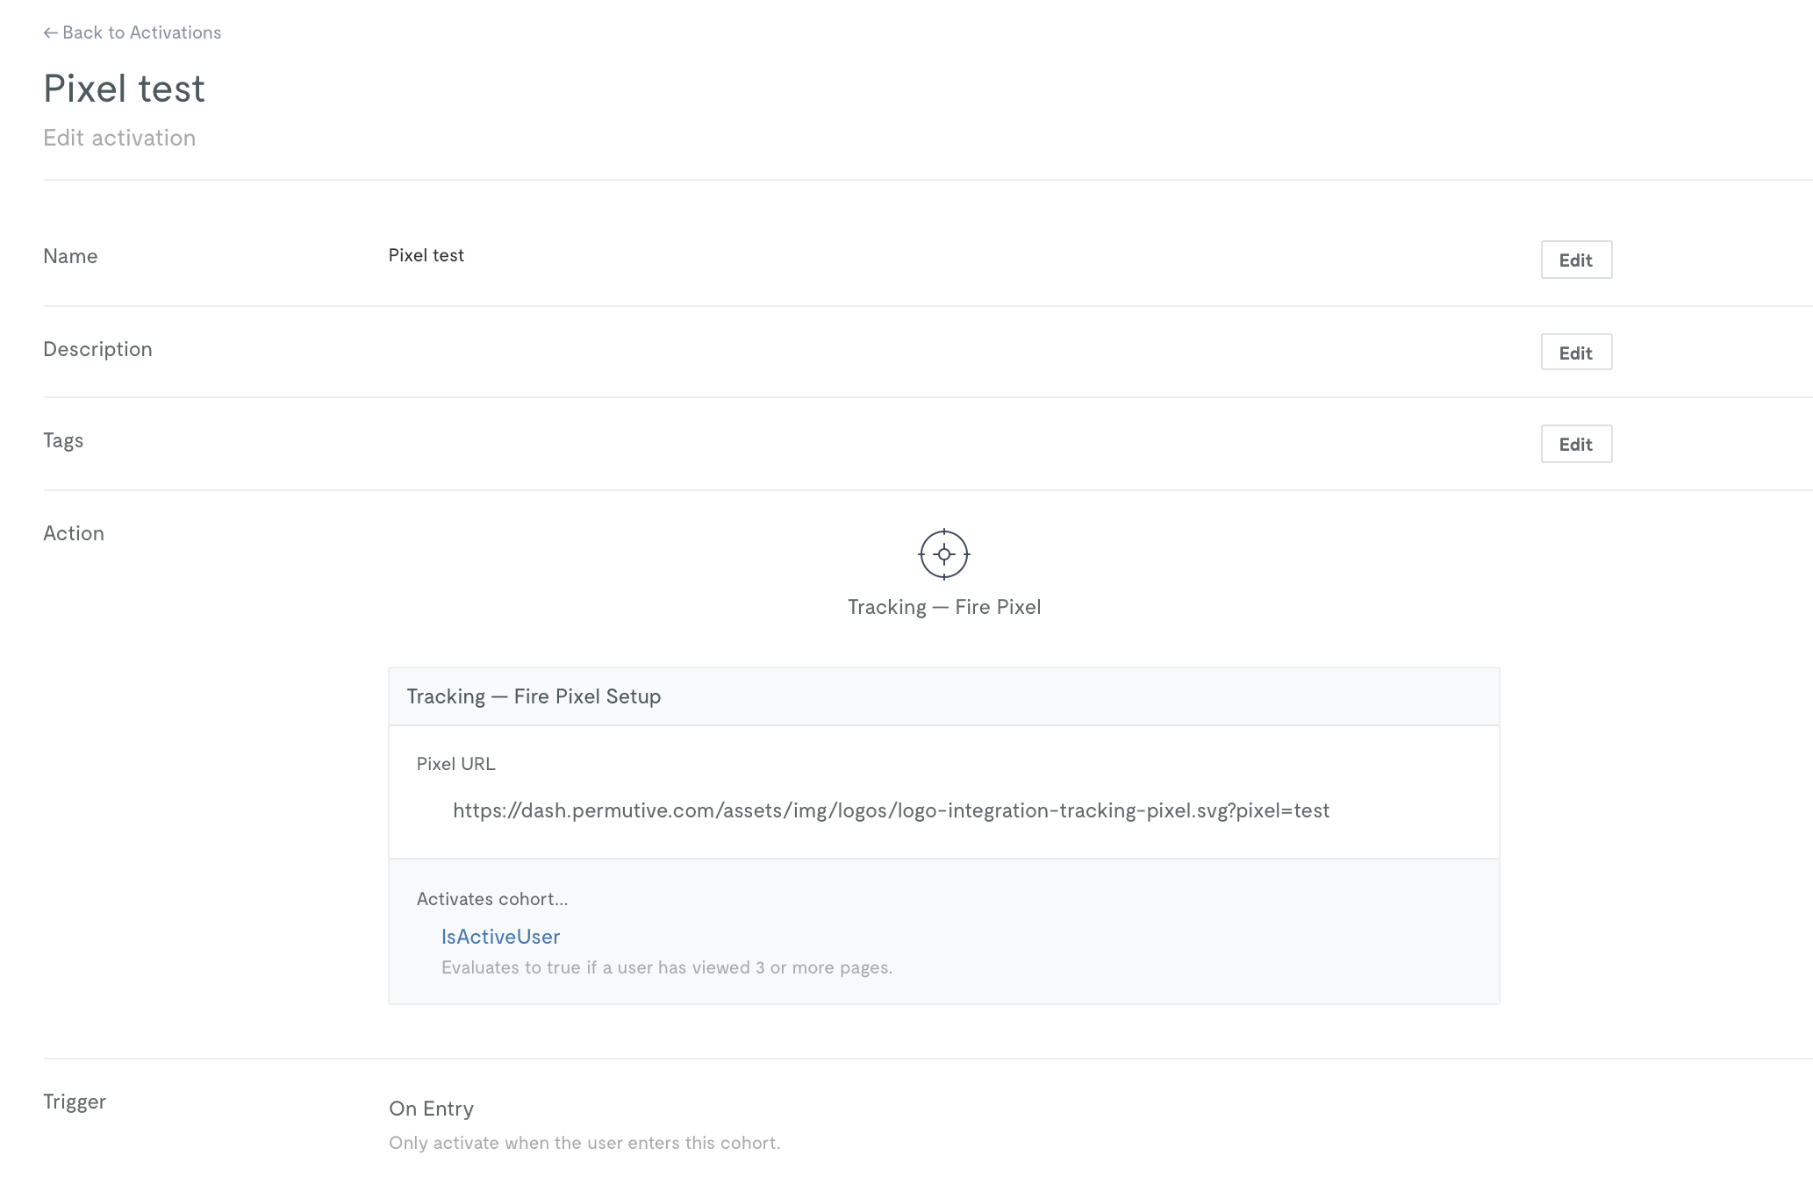Click the 'Trigger' section label
Viewport: 1813px width, 1177px height.
75,1102
